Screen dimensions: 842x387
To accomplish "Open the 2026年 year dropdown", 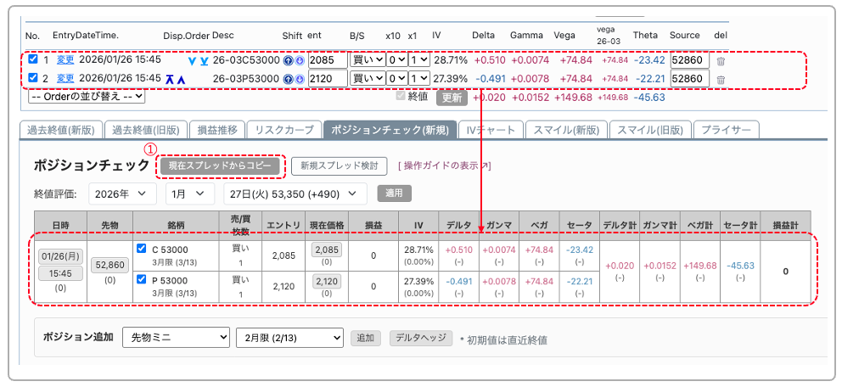I will coord(122,193).
